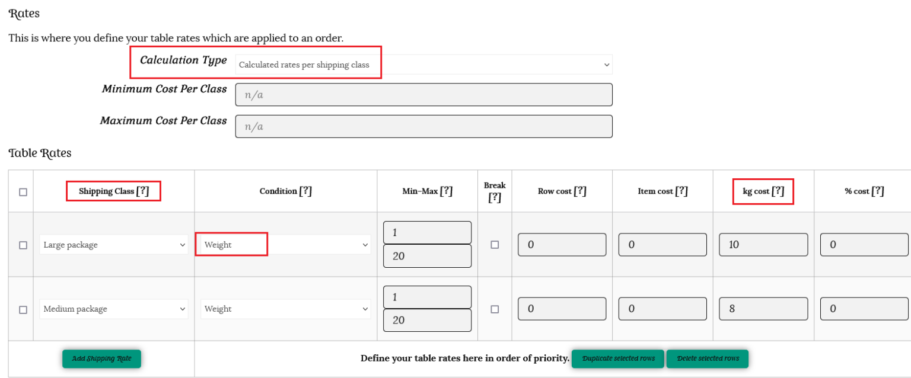The image size is (911, 378).
Task: Click the Minimum Cost Per Class field
Action: [423, 95]
